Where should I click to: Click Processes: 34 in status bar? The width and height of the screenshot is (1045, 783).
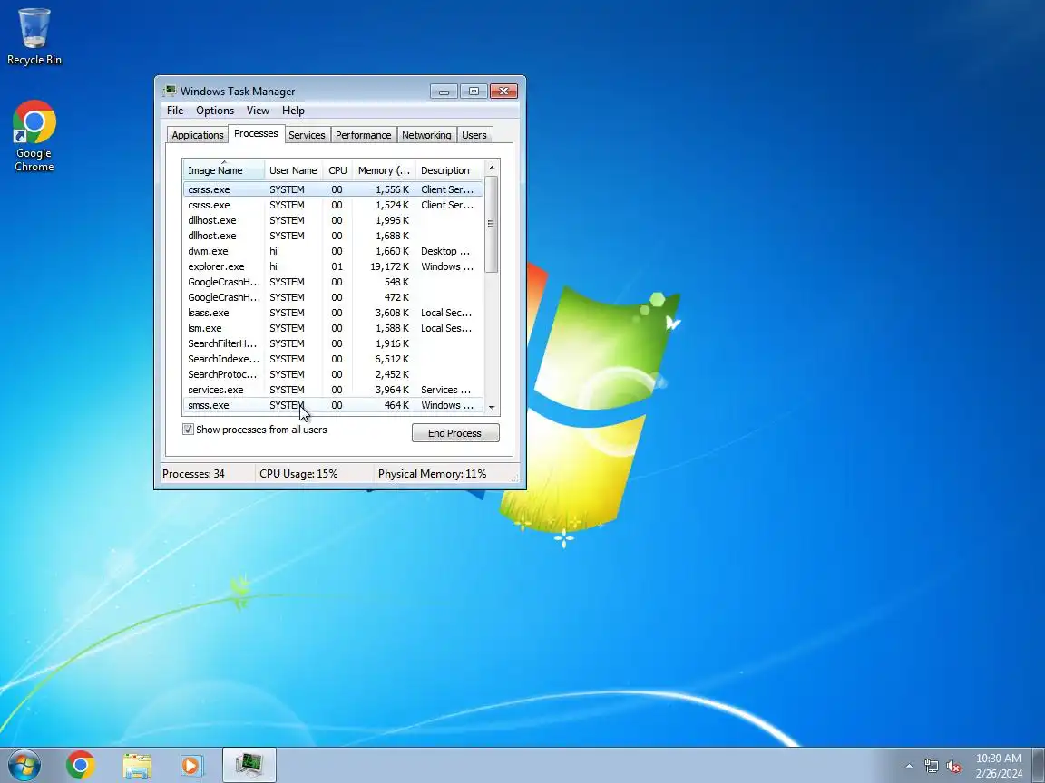[193, 474]
